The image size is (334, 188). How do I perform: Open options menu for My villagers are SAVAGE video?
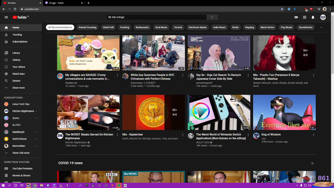(x=117, y=75)
